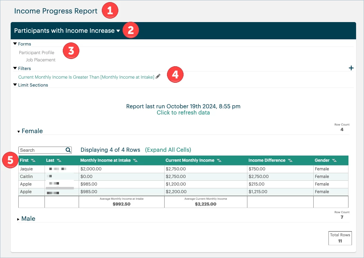Image resolution: width=364 pixels, height=258 pixels.
Task: Click the Total Rows 11 box
Action: 340,238
